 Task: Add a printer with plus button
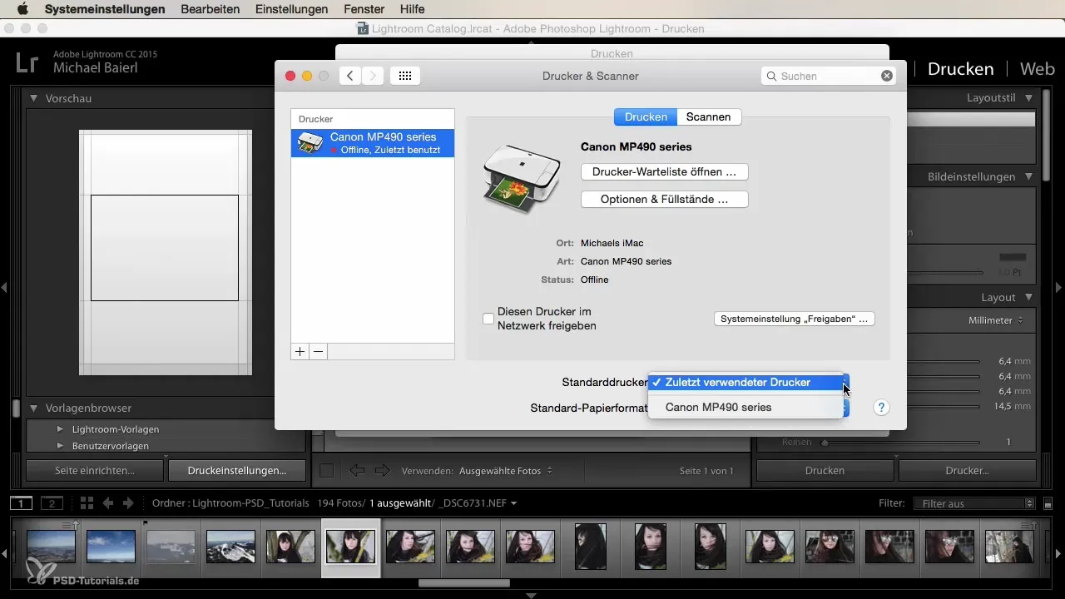click(300, 352)
